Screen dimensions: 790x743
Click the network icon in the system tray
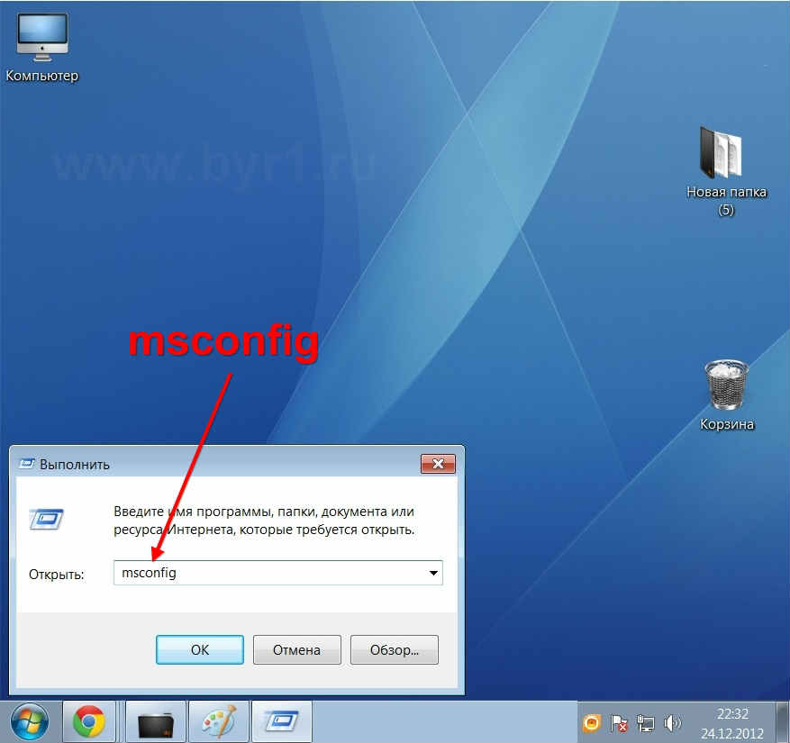[646, 723]
